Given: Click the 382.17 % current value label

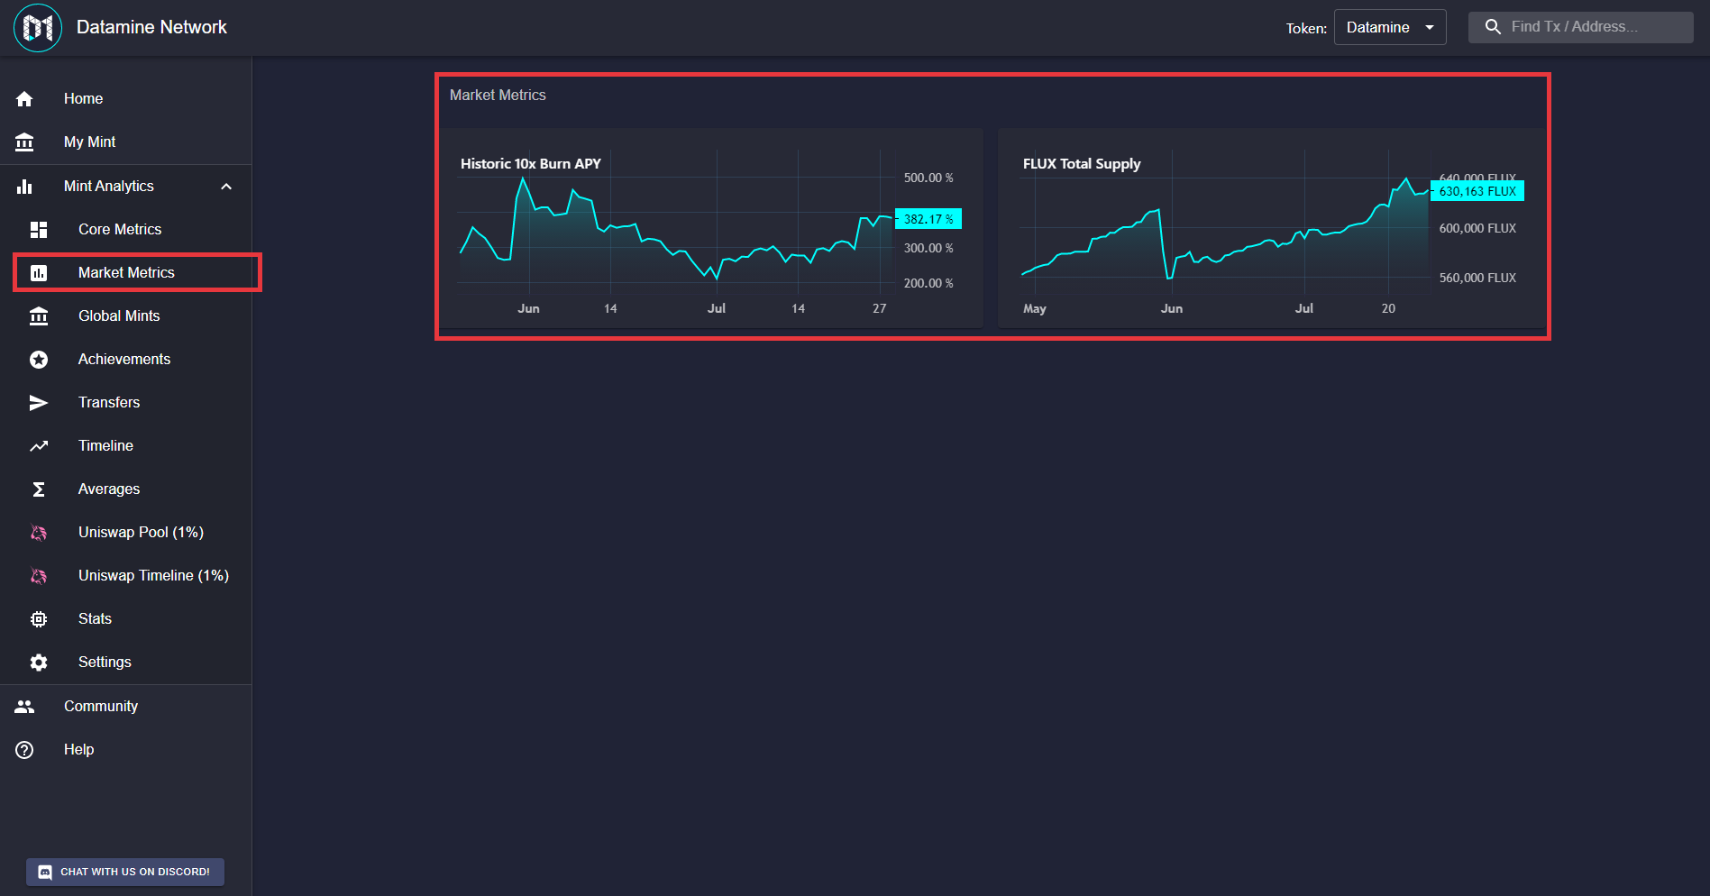Looking at the screenshot, I should (928, 219).
